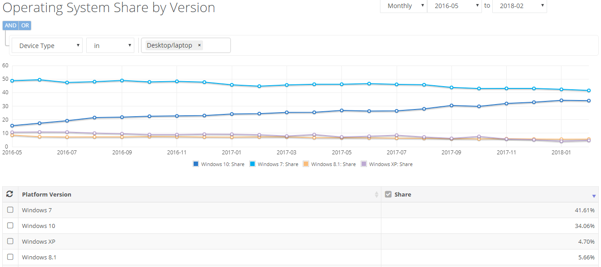Click the 4.70% share value
Image resolution: width=601 pixels, height=267 pixels.
(587, 241)
